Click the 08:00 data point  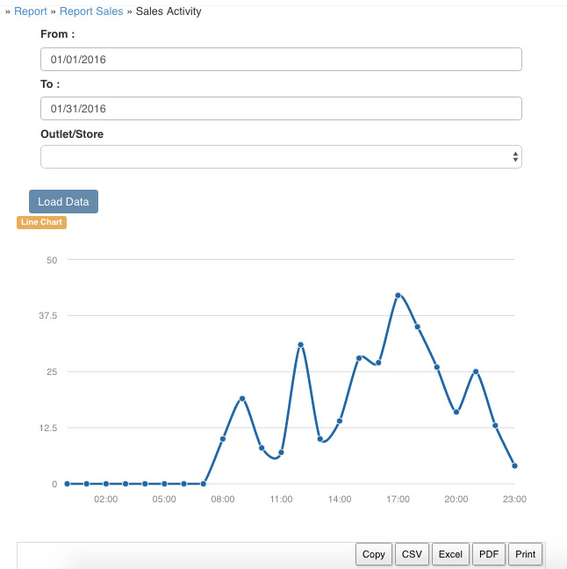(223, 439)
